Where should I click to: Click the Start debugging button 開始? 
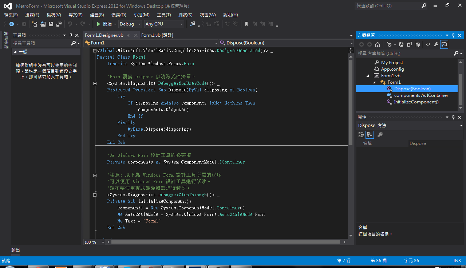point(104,24)
